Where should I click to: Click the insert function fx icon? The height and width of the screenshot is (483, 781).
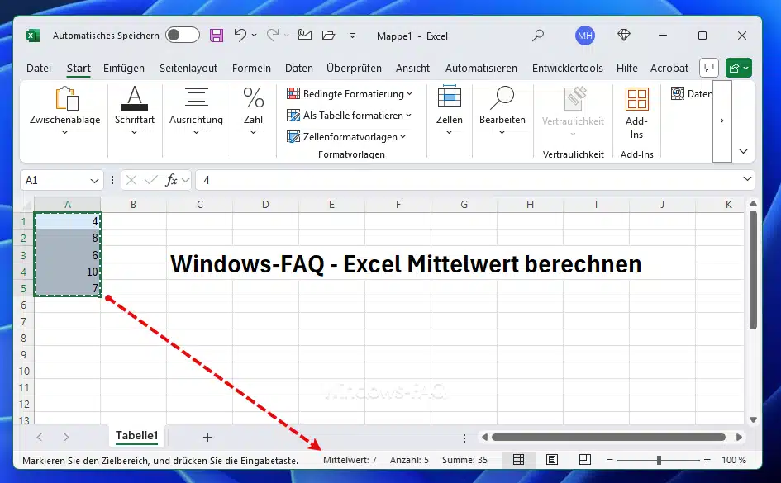tap(172, 179)
